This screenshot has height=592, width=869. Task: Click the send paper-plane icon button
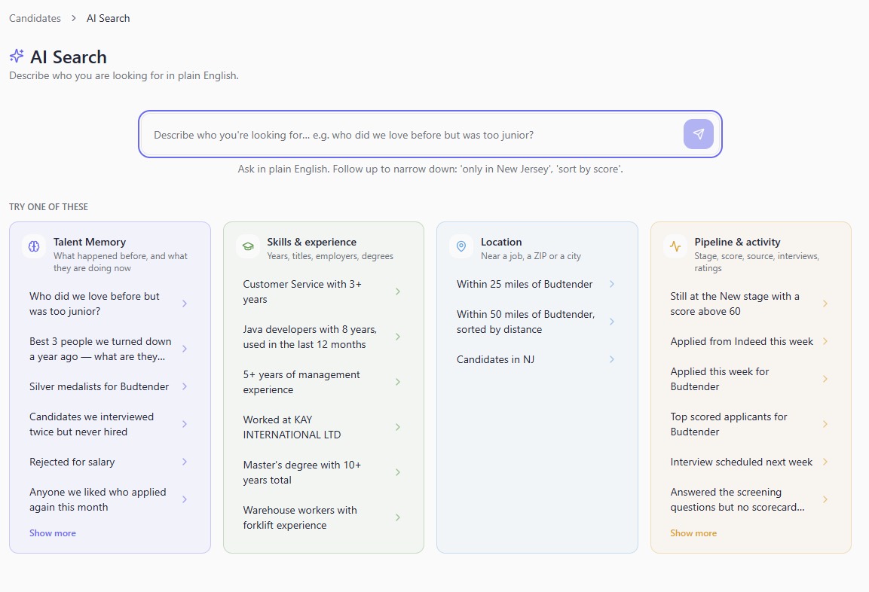click(699, 134)
